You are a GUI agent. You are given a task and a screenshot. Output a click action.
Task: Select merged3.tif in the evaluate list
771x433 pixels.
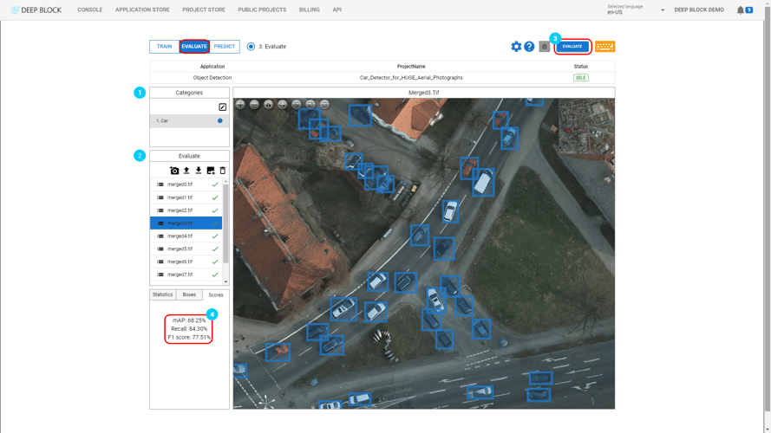(x=186, y=223)
